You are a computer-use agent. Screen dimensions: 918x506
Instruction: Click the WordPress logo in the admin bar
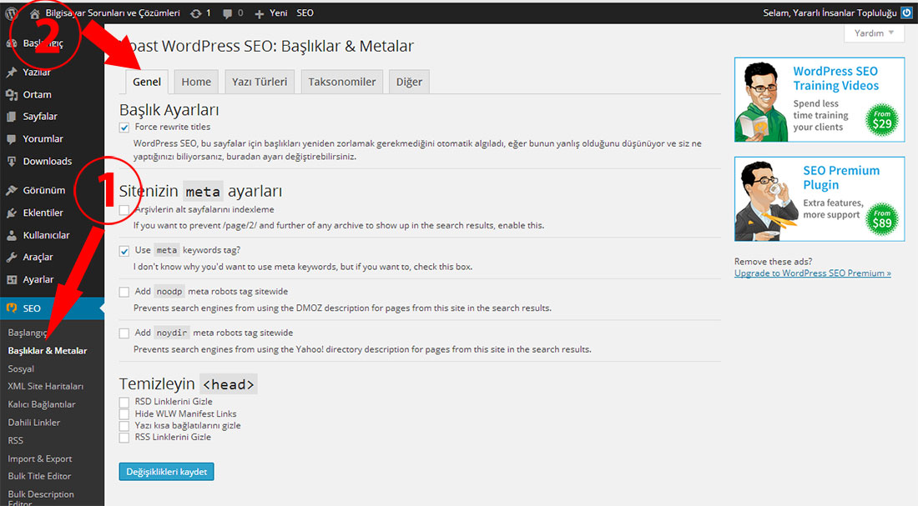11,13
